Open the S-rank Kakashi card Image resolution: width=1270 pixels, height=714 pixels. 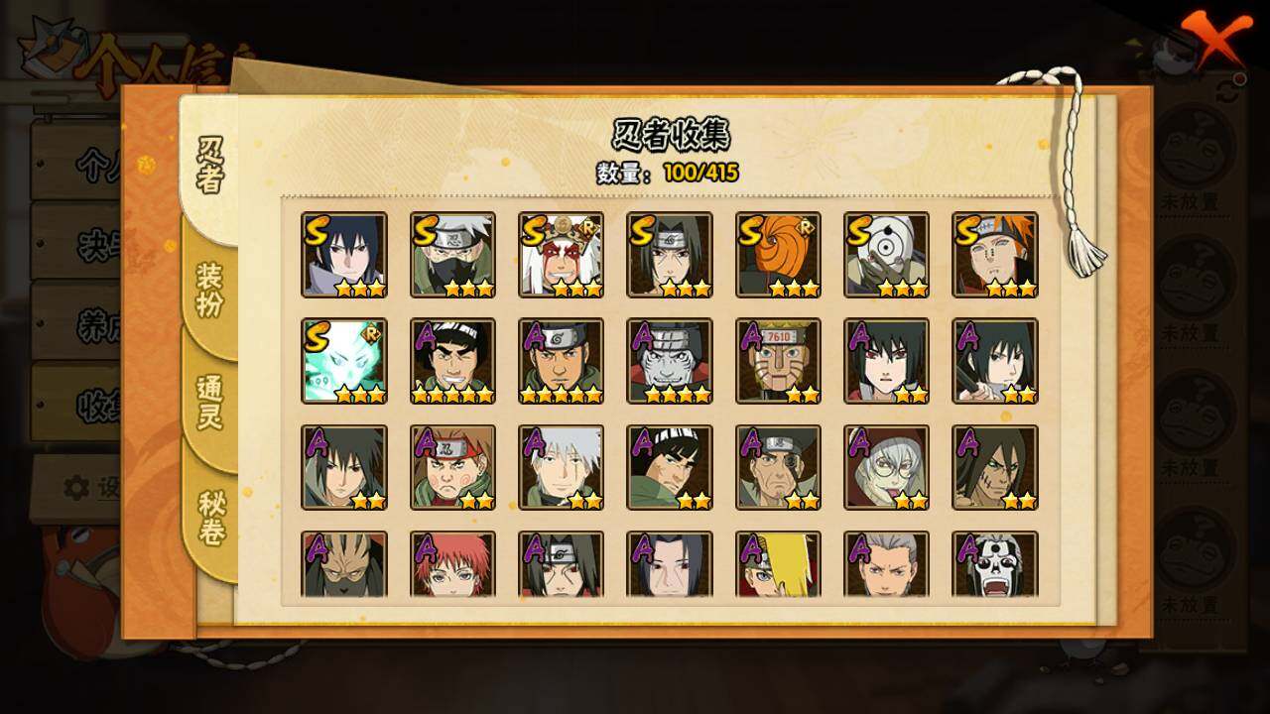pyautogui.click(x=452, y=255)
